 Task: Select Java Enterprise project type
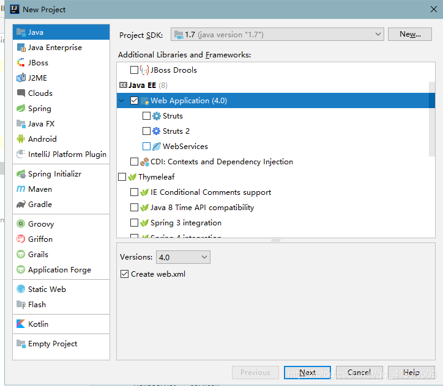[x=61, y=48]
